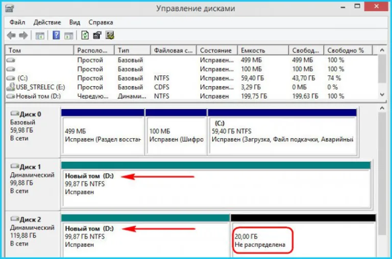This screenshot has width=392, height=259.
Task: Click the Диск 0 disk icon
Action: coord(15,114)
